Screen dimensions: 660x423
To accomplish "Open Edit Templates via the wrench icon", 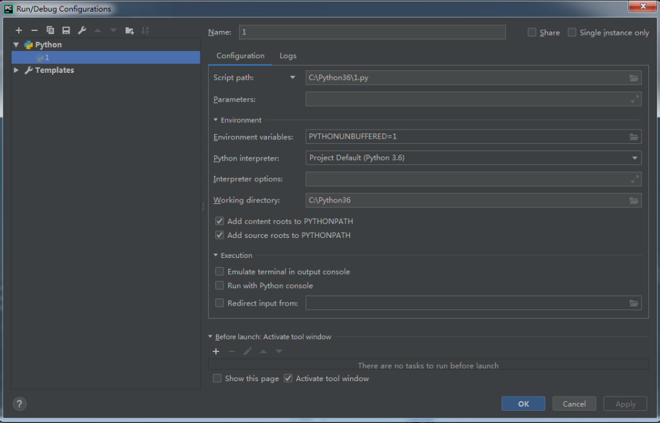I will pyautogui.click(x=82, y=30).
